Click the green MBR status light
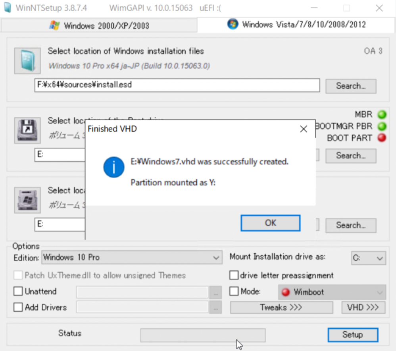Screen dimensions: 396x351 tap(382, 114)
